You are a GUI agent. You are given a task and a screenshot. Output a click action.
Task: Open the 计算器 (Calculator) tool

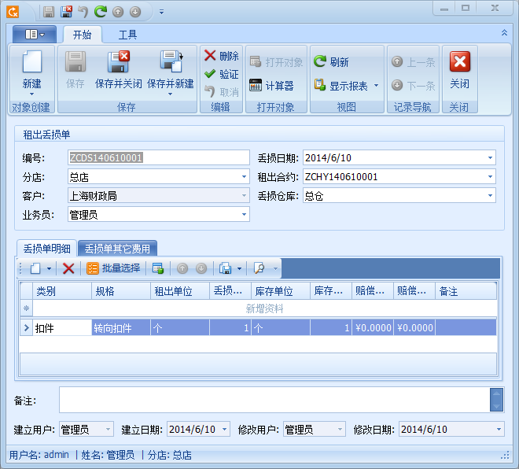point(271,86)
